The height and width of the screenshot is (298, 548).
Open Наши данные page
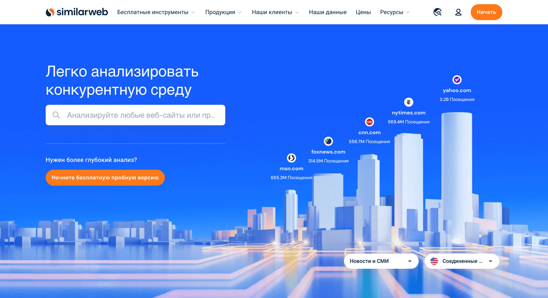click(x=327, y=12)
